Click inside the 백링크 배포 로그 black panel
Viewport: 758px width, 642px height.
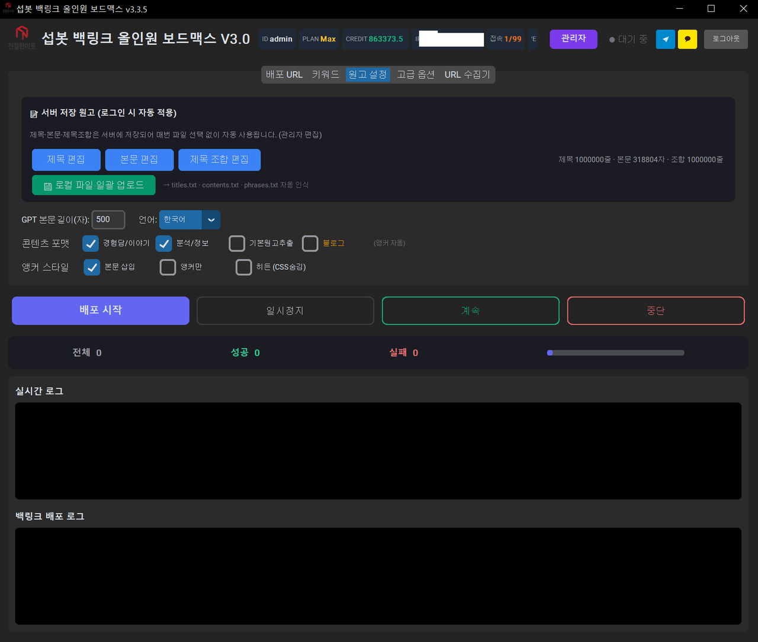pos(378,576)
